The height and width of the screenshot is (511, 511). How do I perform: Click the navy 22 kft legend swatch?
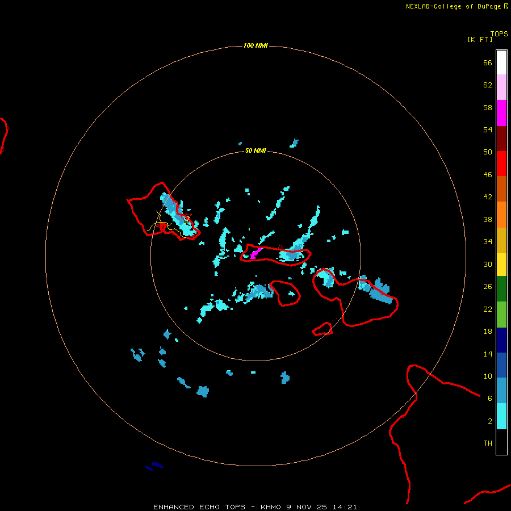501,340
